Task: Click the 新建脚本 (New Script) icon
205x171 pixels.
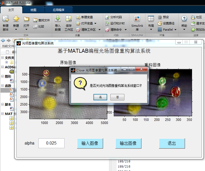Action: click(x=6, y=18)
